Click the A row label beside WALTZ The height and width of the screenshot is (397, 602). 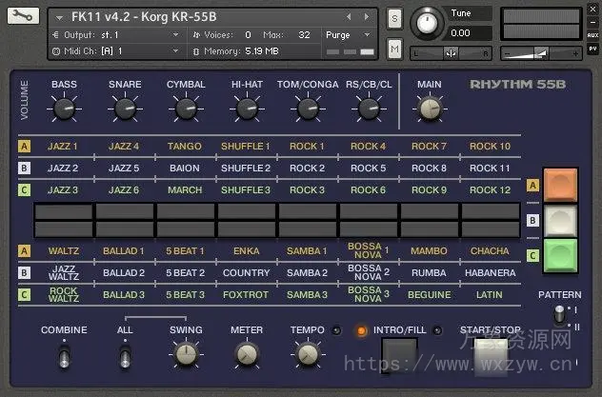[x=24, y=250]
